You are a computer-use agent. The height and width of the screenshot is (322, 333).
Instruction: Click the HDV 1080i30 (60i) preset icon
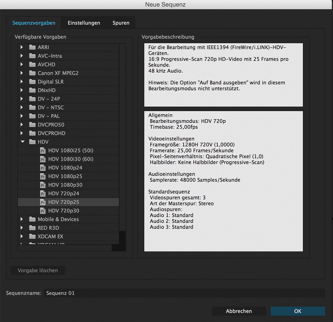coord(43,159)
